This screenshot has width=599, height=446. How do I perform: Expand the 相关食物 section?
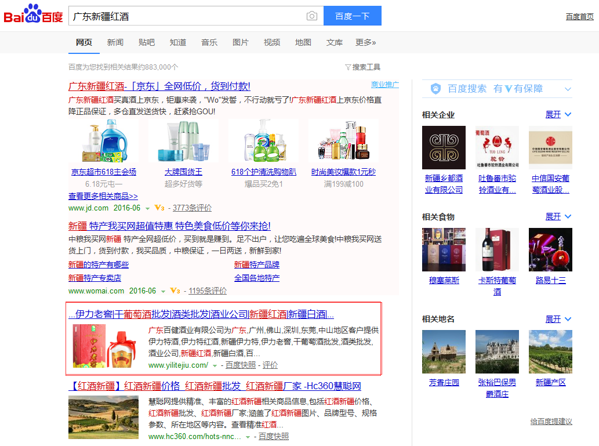pyautogui.click(x=558, y=217)
